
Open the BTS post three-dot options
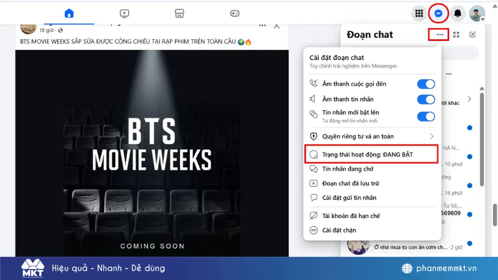[262, 25]
